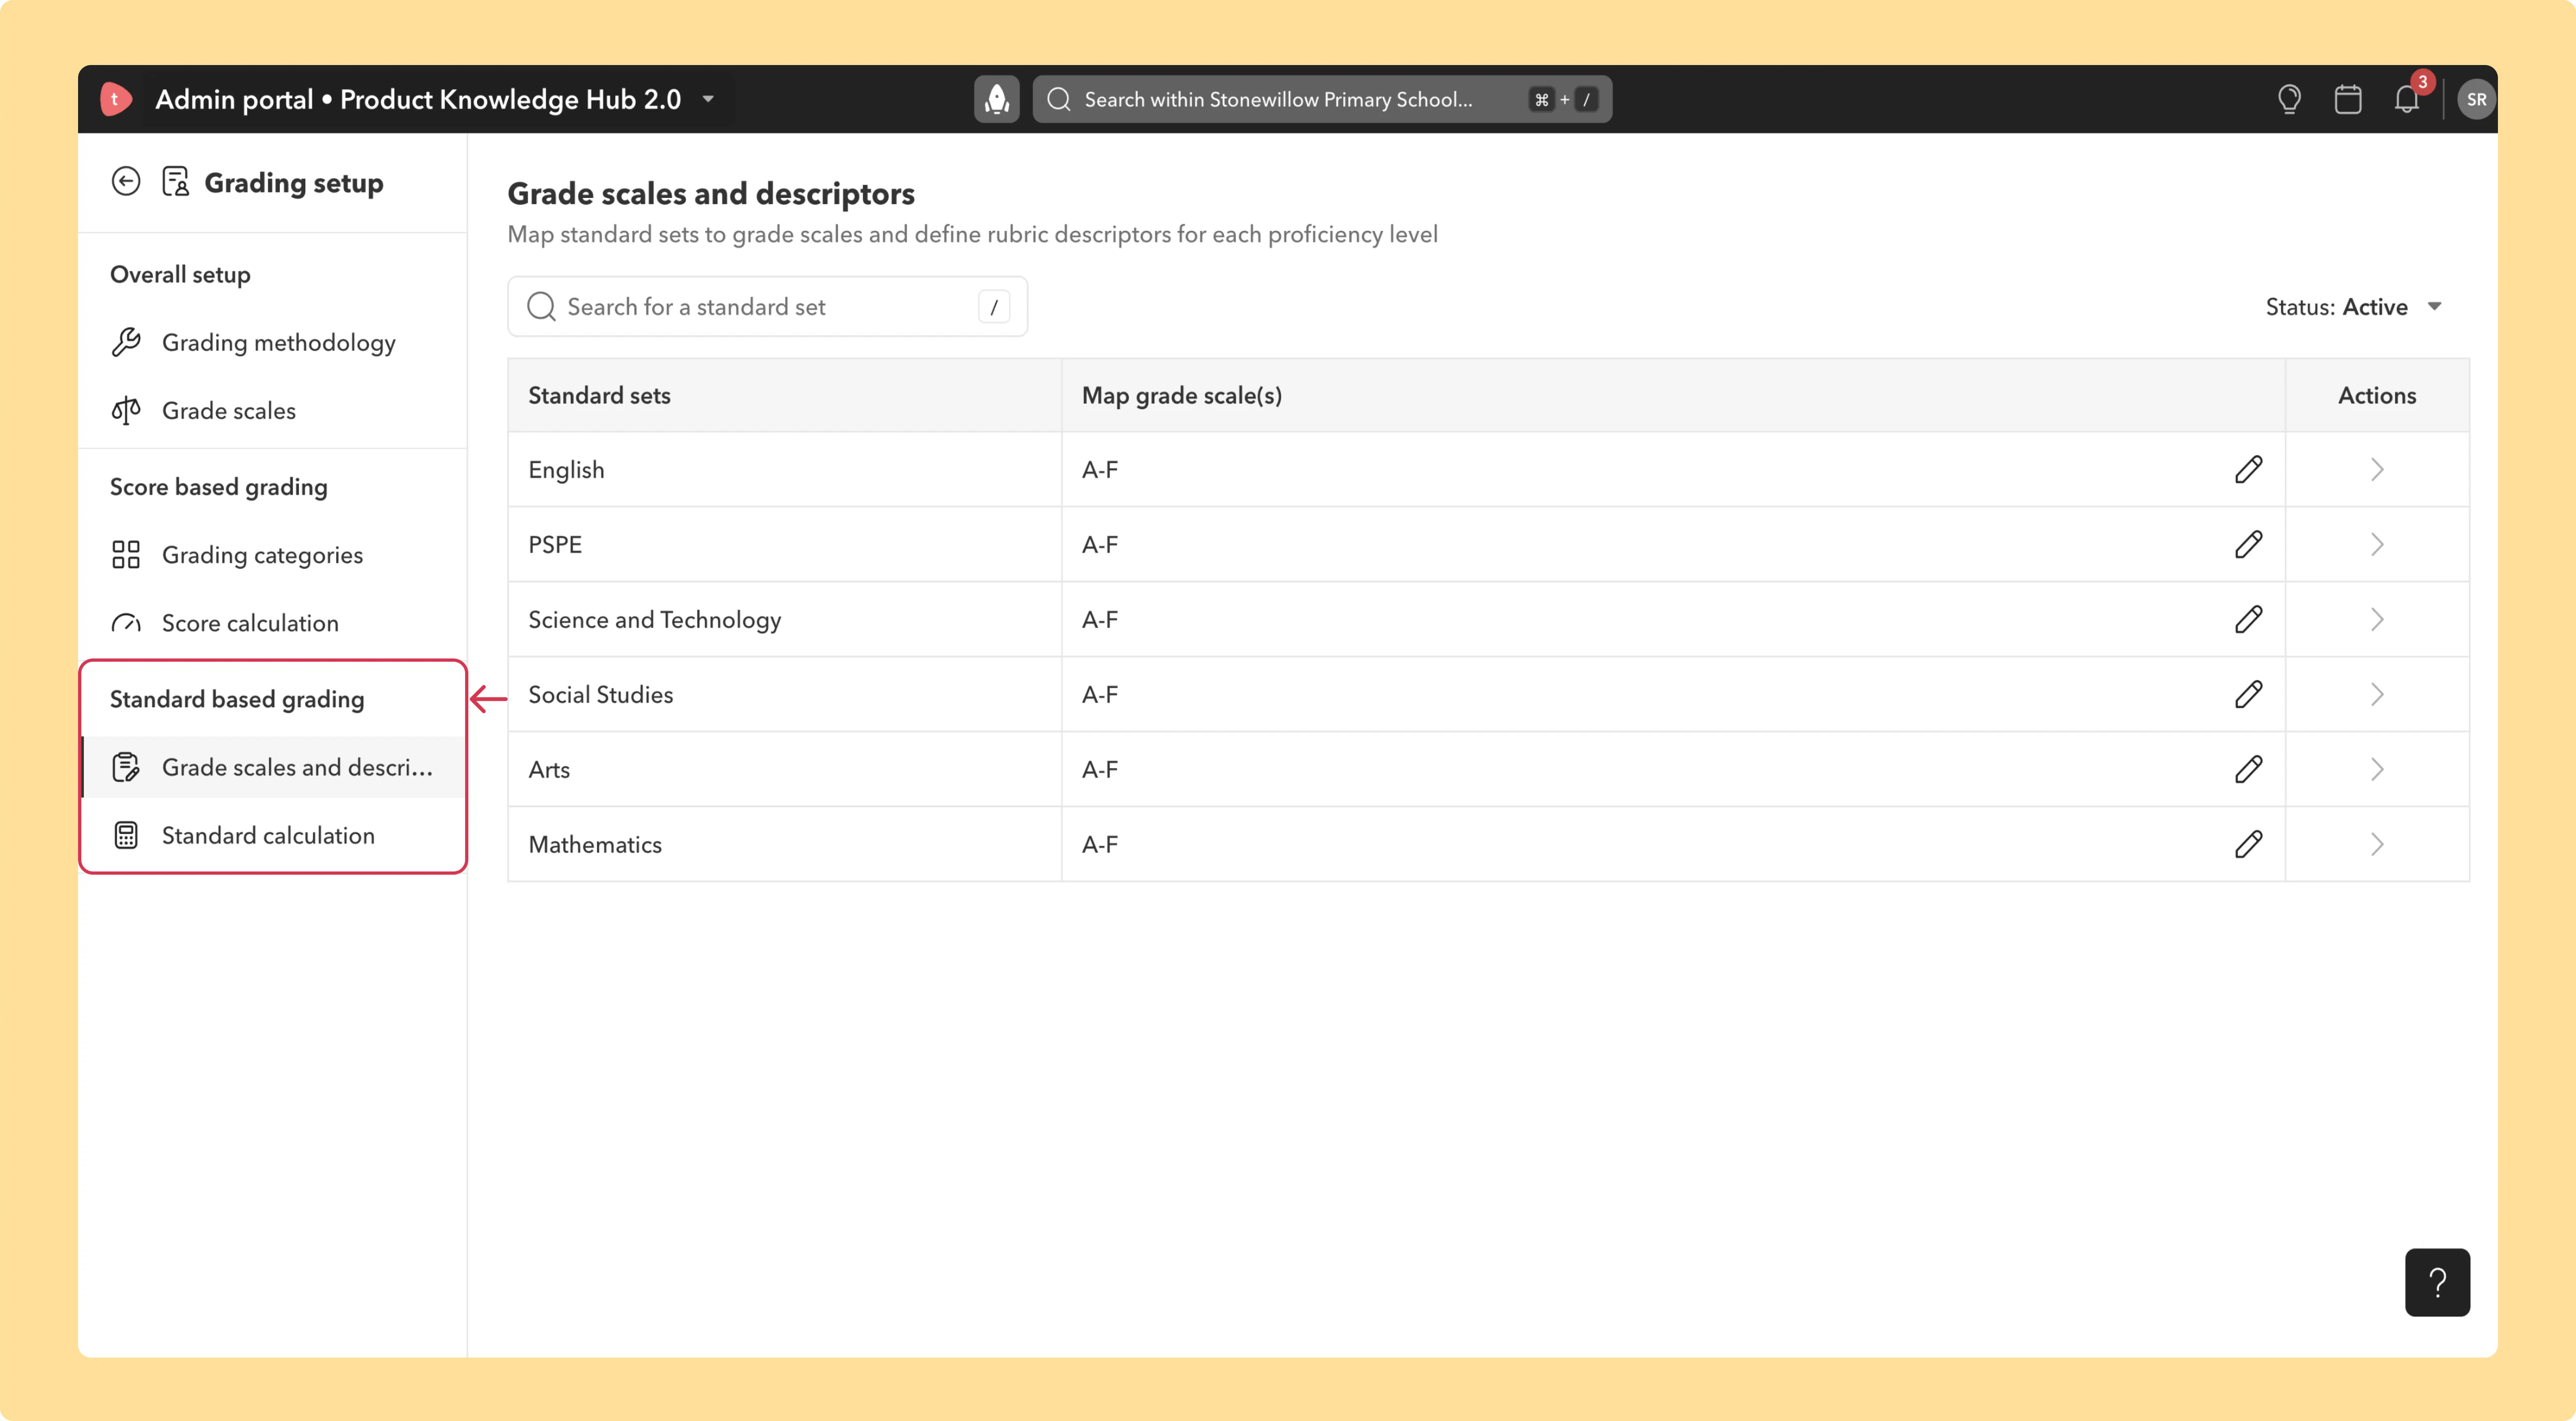Open Grade scales in the sidebar
This screenshot has height=1421, width=2576.
tap(273, 410)
